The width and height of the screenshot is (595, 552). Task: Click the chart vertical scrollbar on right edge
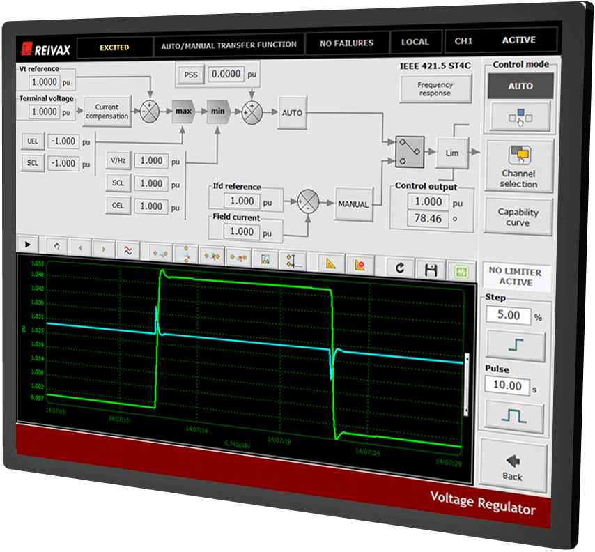[467, 384]
